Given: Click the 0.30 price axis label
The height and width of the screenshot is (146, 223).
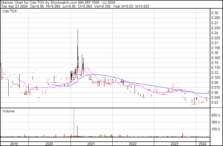Looking at the screenshot, I should pyautogui.click(x=215, y=13).
